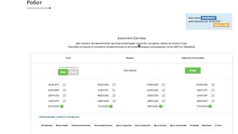Click the Цена закрытия column header

(x=142, y=125)
